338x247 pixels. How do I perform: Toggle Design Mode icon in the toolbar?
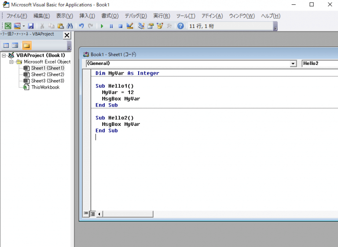tap(130, 26)
